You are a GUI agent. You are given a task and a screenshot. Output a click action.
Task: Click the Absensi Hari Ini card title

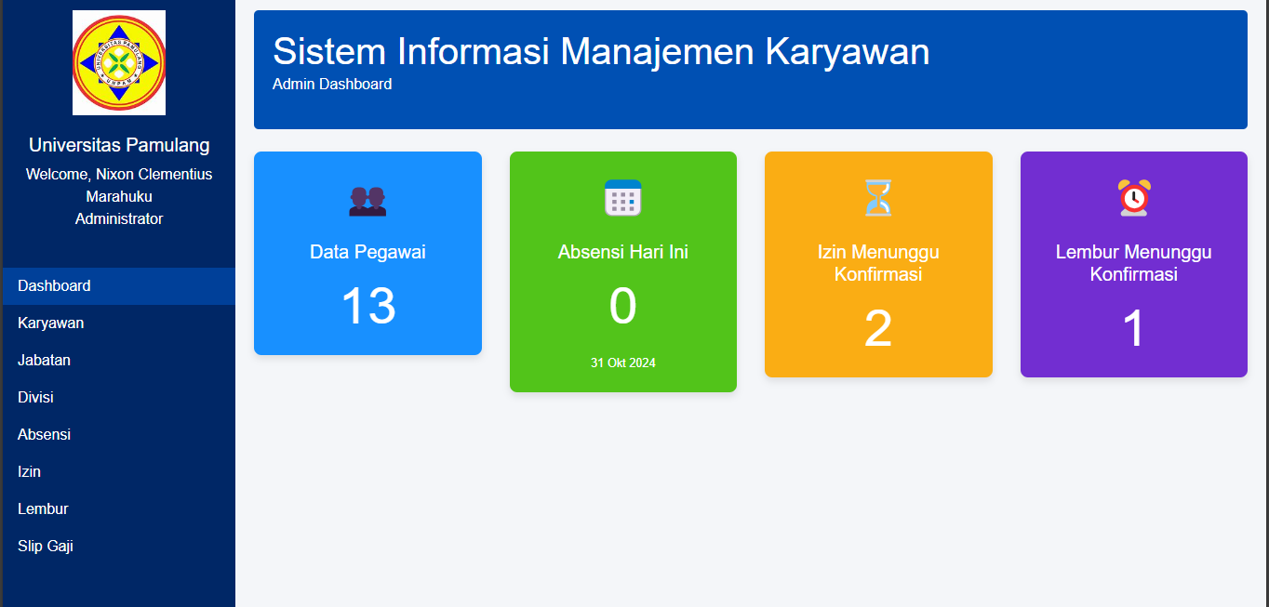[622, 252]
